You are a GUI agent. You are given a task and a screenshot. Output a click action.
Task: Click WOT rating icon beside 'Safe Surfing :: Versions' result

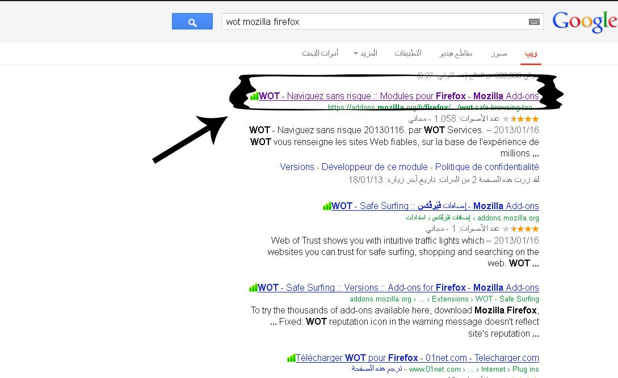click(253, 288)
